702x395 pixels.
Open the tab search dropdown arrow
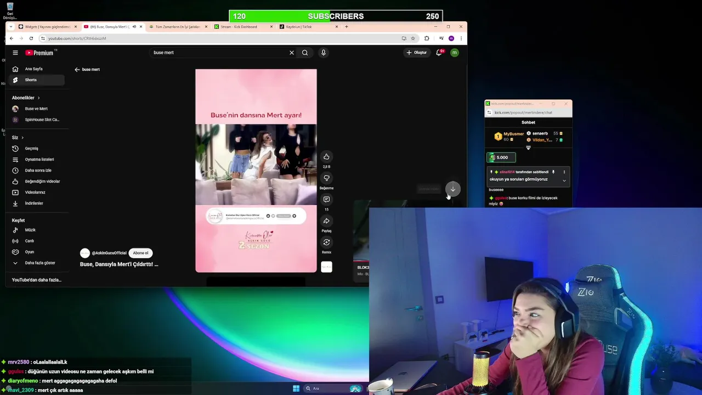click(11, 27)
